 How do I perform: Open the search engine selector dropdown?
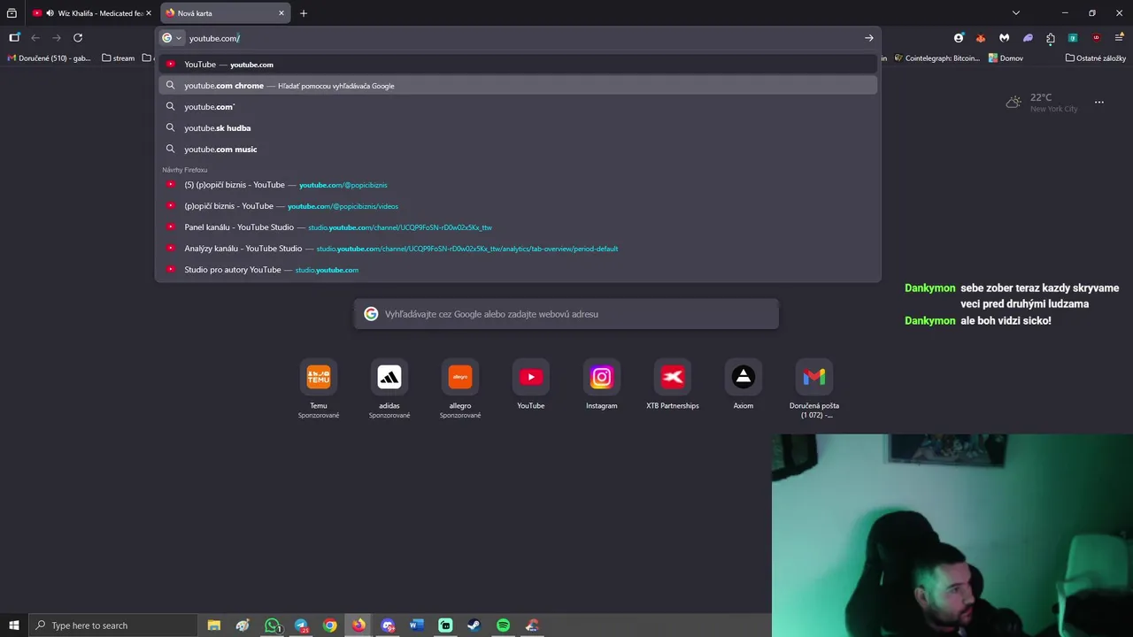[172, 38]
